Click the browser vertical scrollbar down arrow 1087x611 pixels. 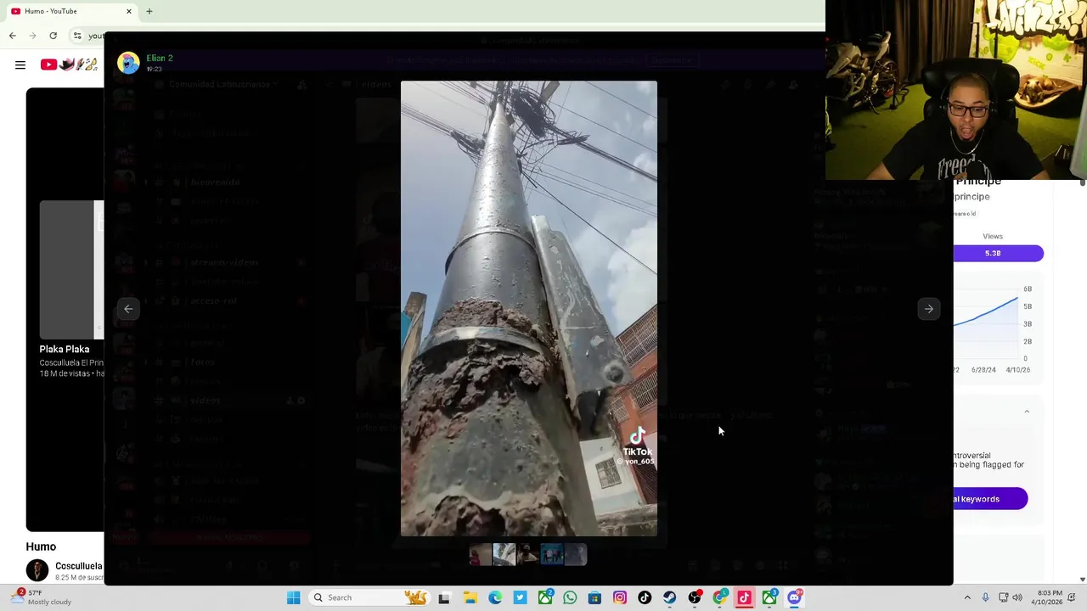click(1082, 580)
